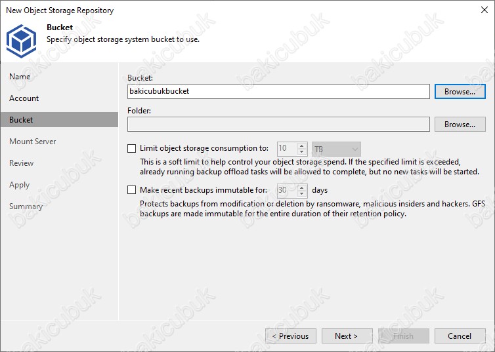
Task: Go to the Apply step
Action: (19, 185)
